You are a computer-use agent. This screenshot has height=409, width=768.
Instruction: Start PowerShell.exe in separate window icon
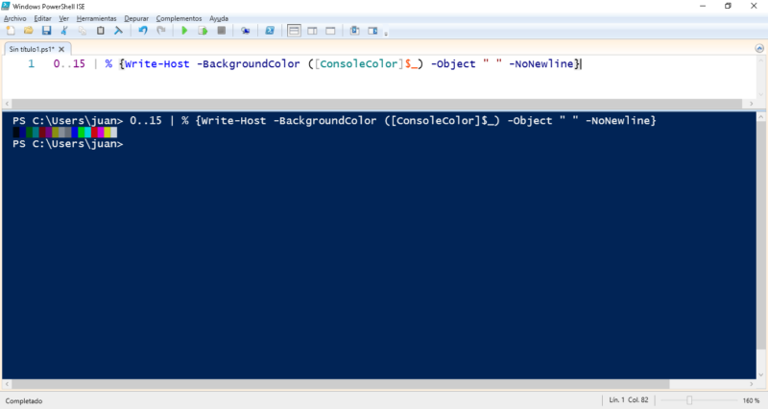[x=270, y=31]
